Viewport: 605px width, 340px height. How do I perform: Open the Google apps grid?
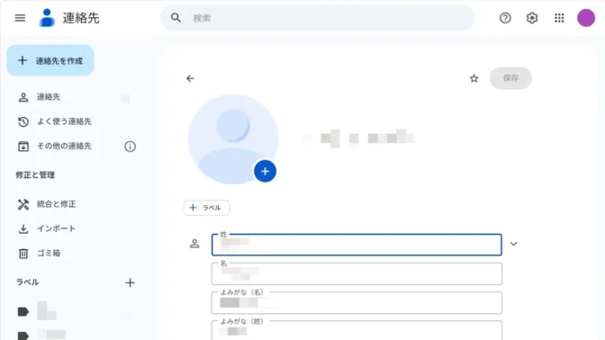tap(559, 18)
